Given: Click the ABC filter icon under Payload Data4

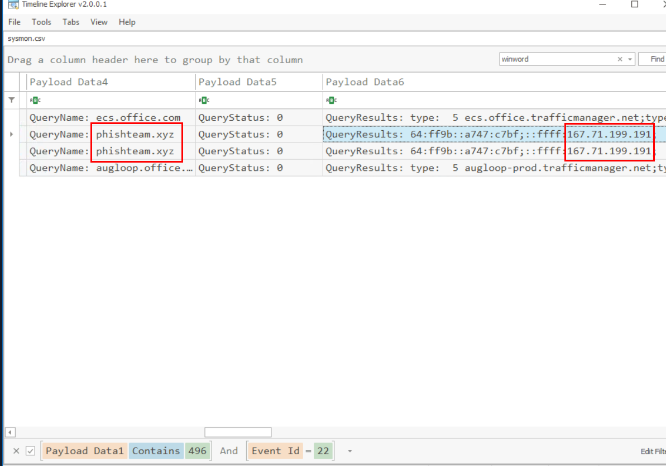Looking at the screenshot, I should point(35,101).
